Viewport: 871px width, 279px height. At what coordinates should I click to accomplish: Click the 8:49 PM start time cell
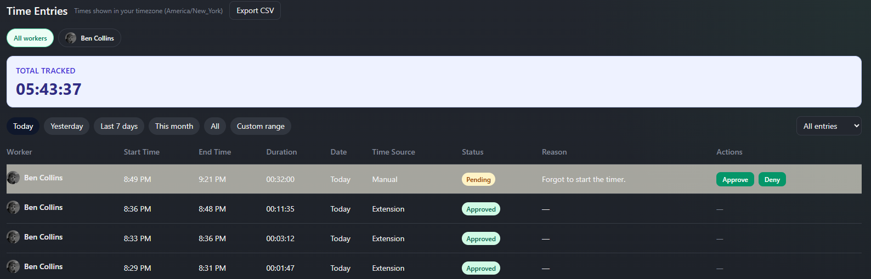[137, 179]
